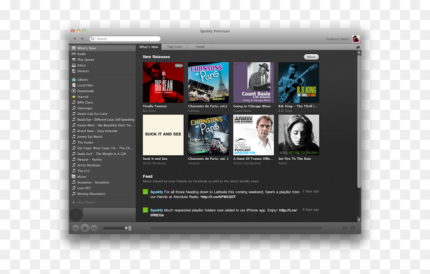Image resolution: width=430 pixels, height=274 pixels.
Task: Open Adele Set Fire To The Rain cover
Action: click(299, 135)
